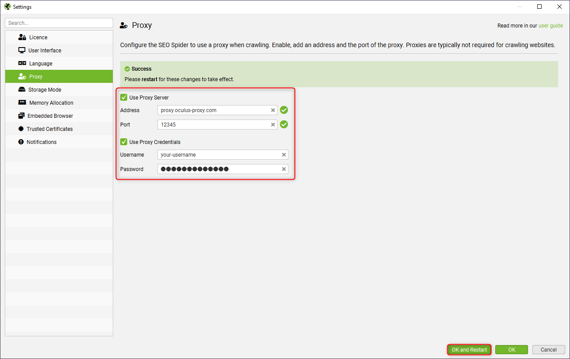Uncheck Use Proxy Credentials checkbox

(x=124, y=142)
